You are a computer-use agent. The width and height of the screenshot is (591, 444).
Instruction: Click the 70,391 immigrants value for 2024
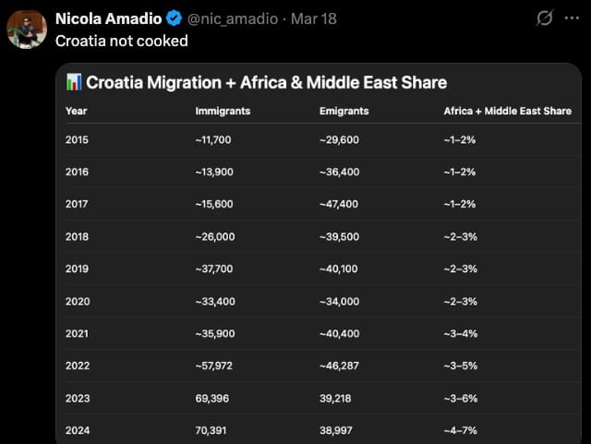point(212,430)
